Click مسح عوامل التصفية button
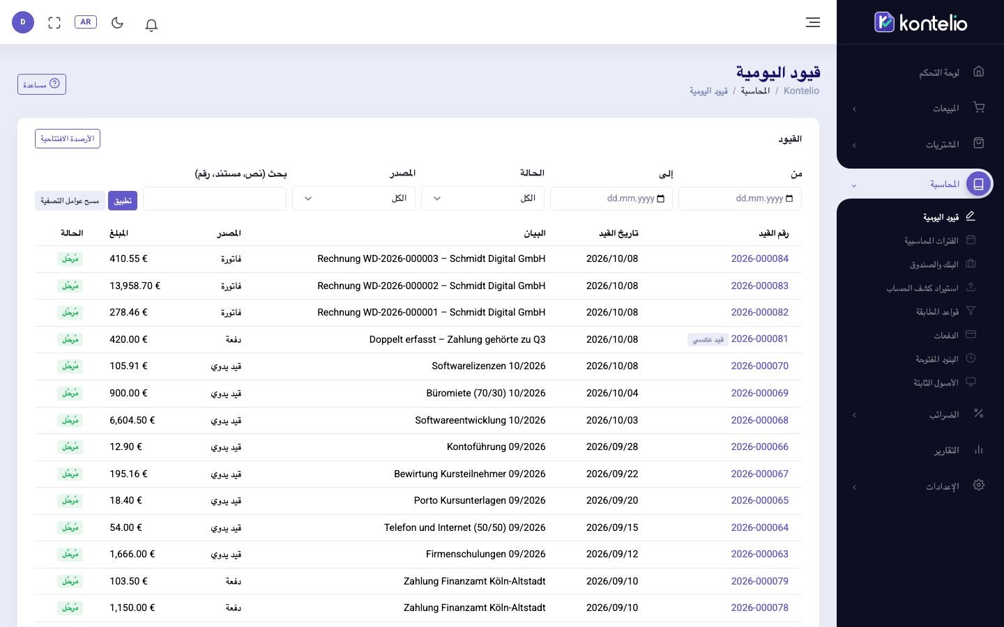1004x627 pixels. 70,201
